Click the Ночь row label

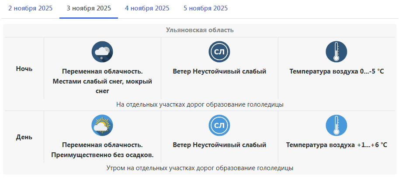(x=24, y=69)
